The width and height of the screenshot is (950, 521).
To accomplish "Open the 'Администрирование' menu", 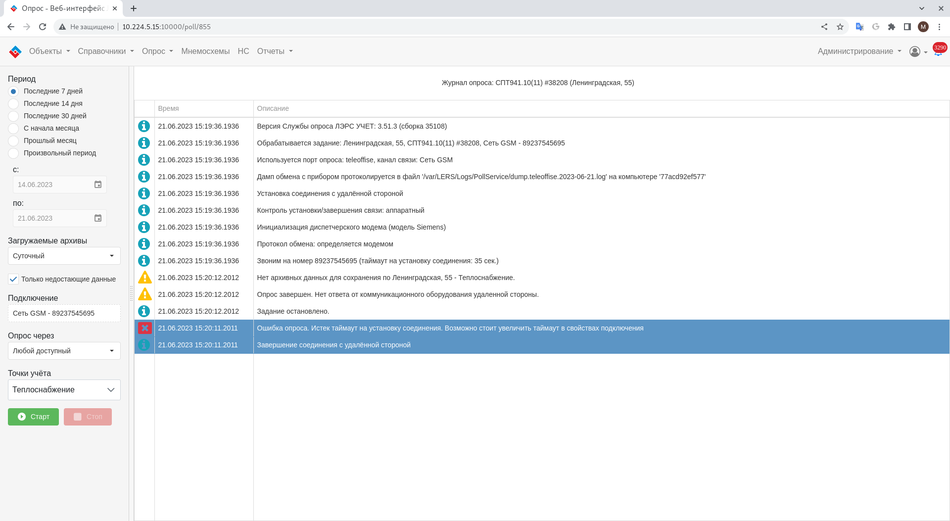I will 859,51.
